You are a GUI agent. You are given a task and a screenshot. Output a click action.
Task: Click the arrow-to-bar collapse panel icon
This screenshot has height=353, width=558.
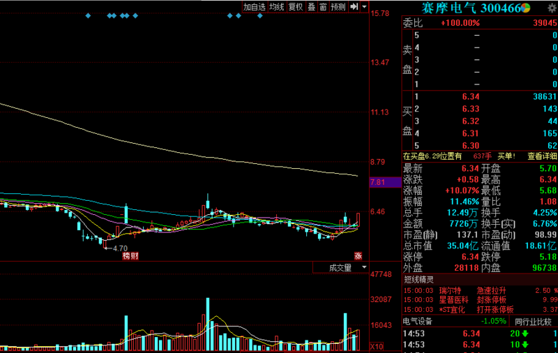[354, 6]
